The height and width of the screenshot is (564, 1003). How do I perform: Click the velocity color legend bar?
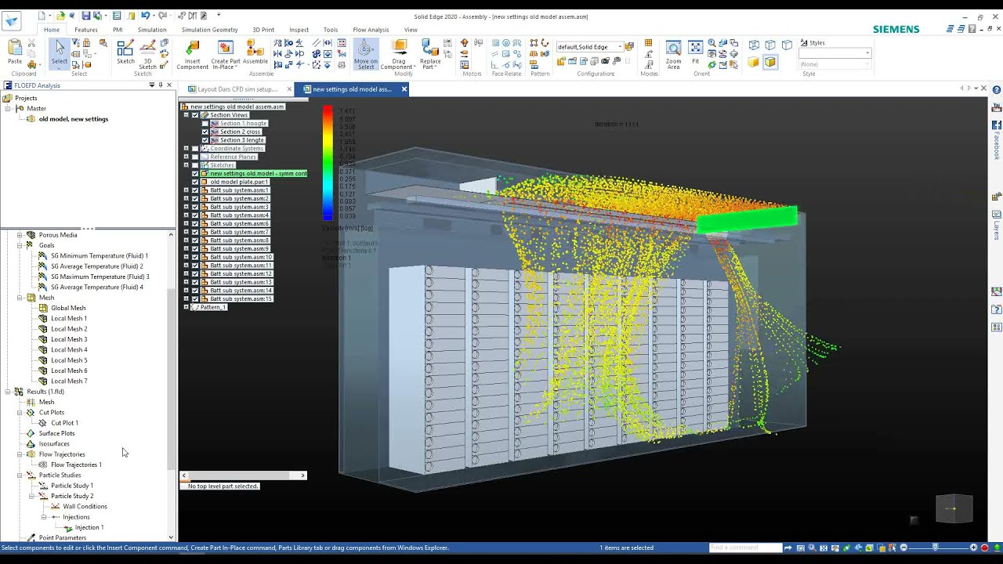pyautogui.click(x=328, y=163)
